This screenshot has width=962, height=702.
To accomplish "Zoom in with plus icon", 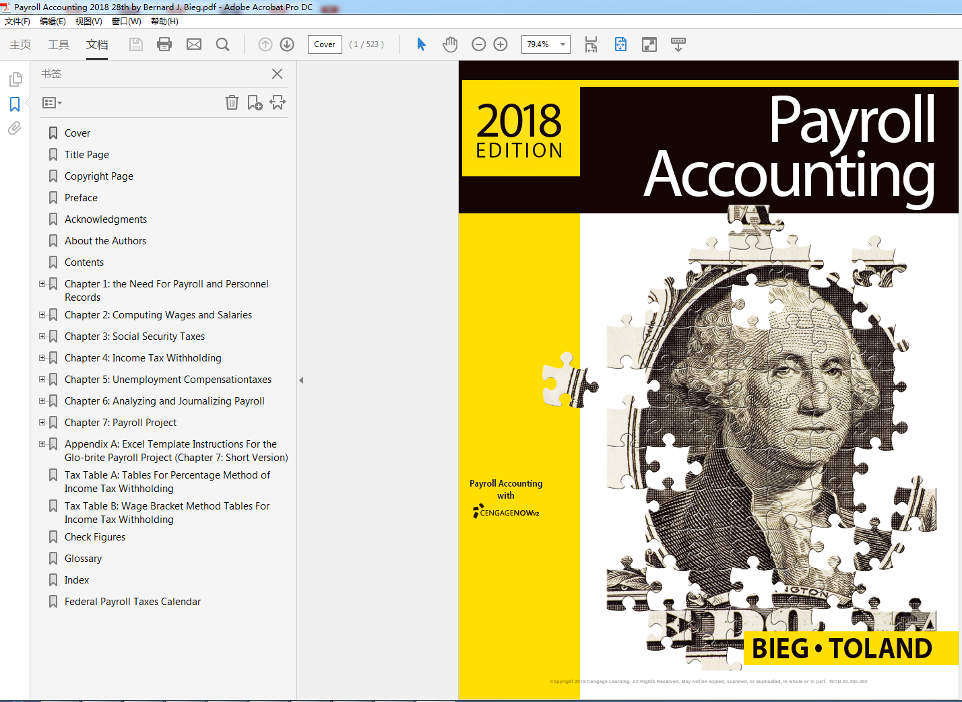I will [x=501, y=44].
